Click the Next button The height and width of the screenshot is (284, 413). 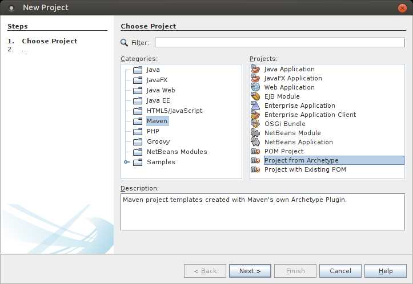click(x=250, y=271)
